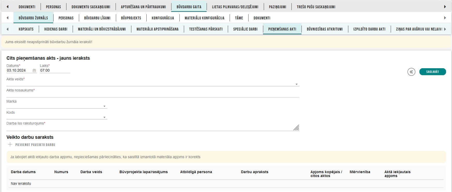Click Pievienot paveikto darbu link
The width and height of the screenshot is (452, 192).
click(35, 145)
